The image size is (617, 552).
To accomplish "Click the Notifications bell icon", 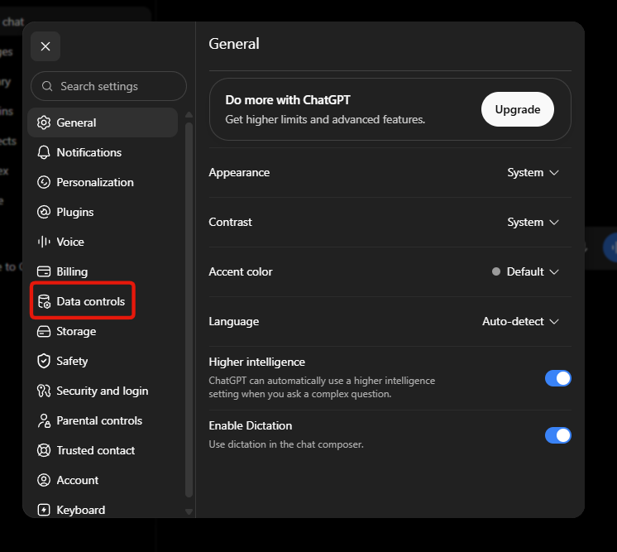I will click(44, 152).
